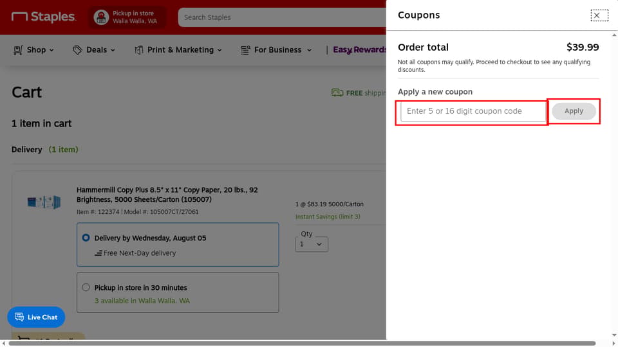
Task: Click the Hammermill paper product thumbnail
Action: coord(44,202)
